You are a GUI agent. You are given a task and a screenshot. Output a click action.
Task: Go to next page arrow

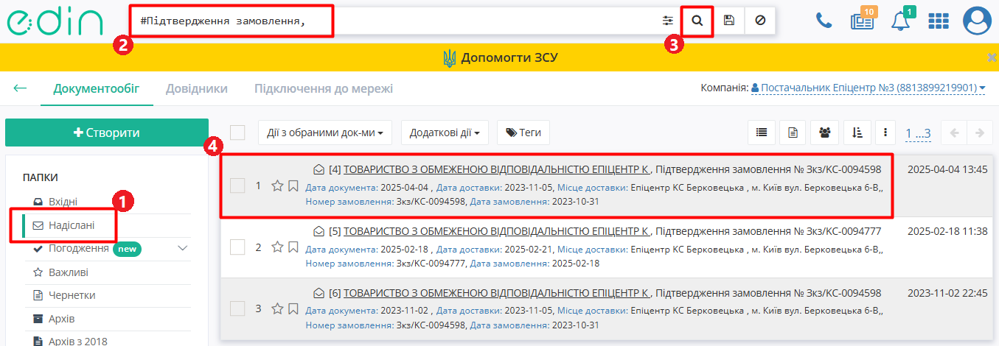click(979, 133)
